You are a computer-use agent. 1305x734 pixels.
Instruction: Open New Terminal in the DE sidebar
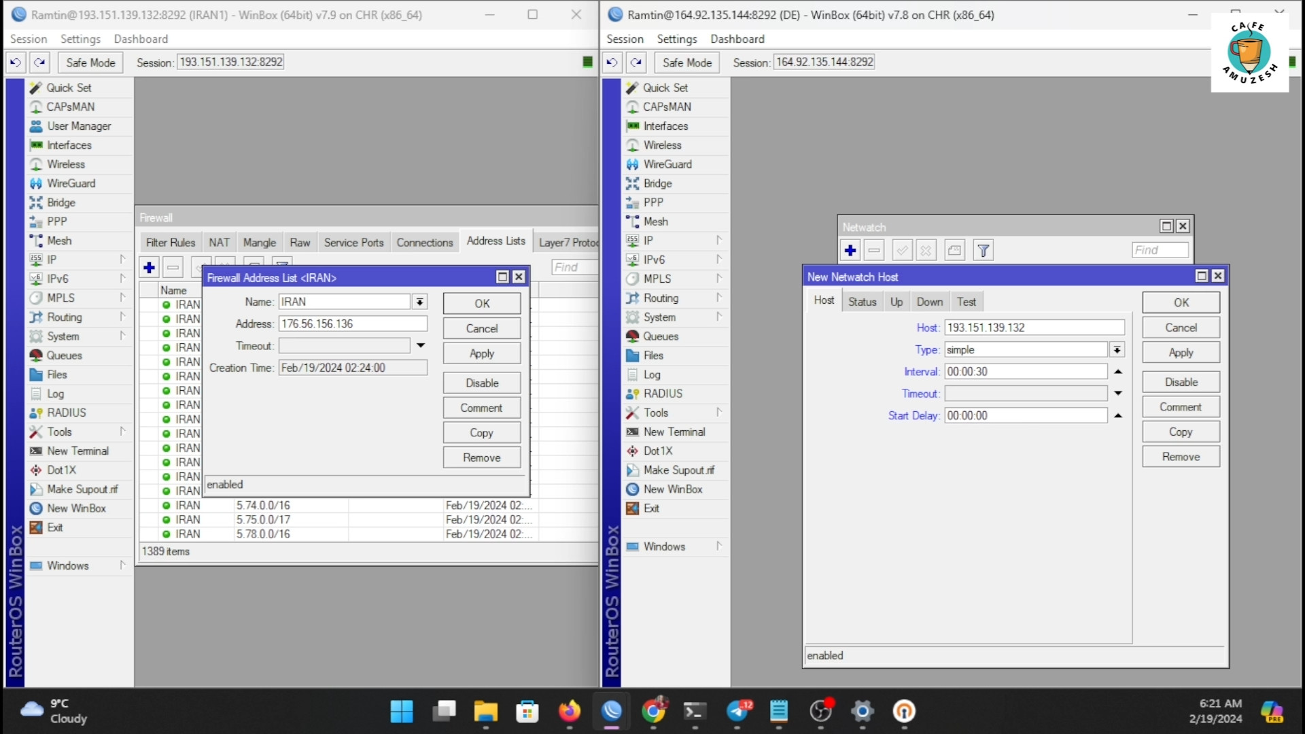click(674, 432)
